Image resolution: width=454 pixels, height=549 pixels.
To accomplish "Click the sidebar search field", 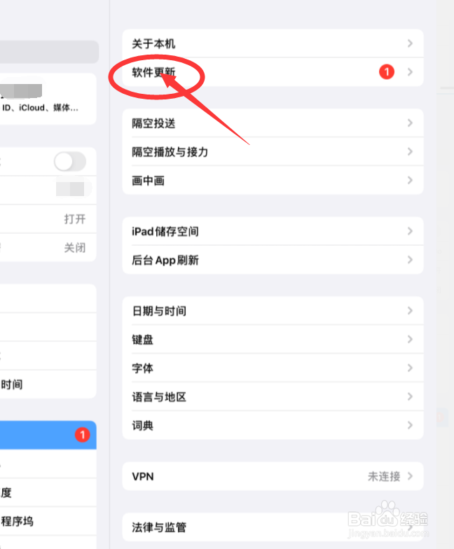I will (x=49, y=52).
